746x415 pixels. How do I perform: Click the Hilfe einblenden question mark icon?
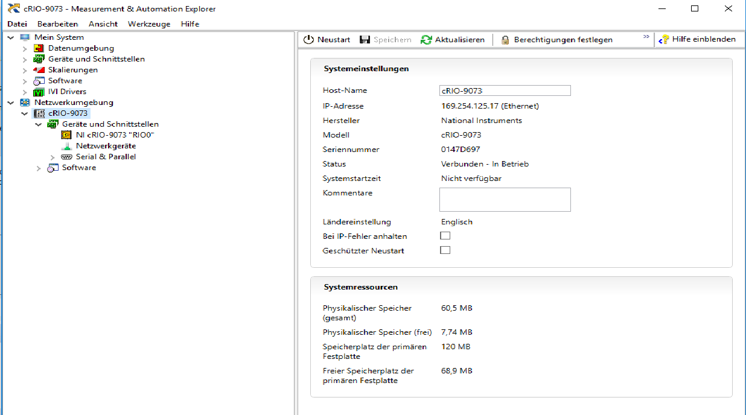[x=664, y=39]
